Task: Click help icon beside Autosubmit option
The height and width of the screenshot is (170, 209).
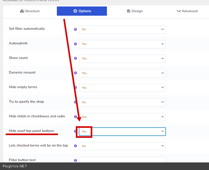Action: click(x=76, y=44)
